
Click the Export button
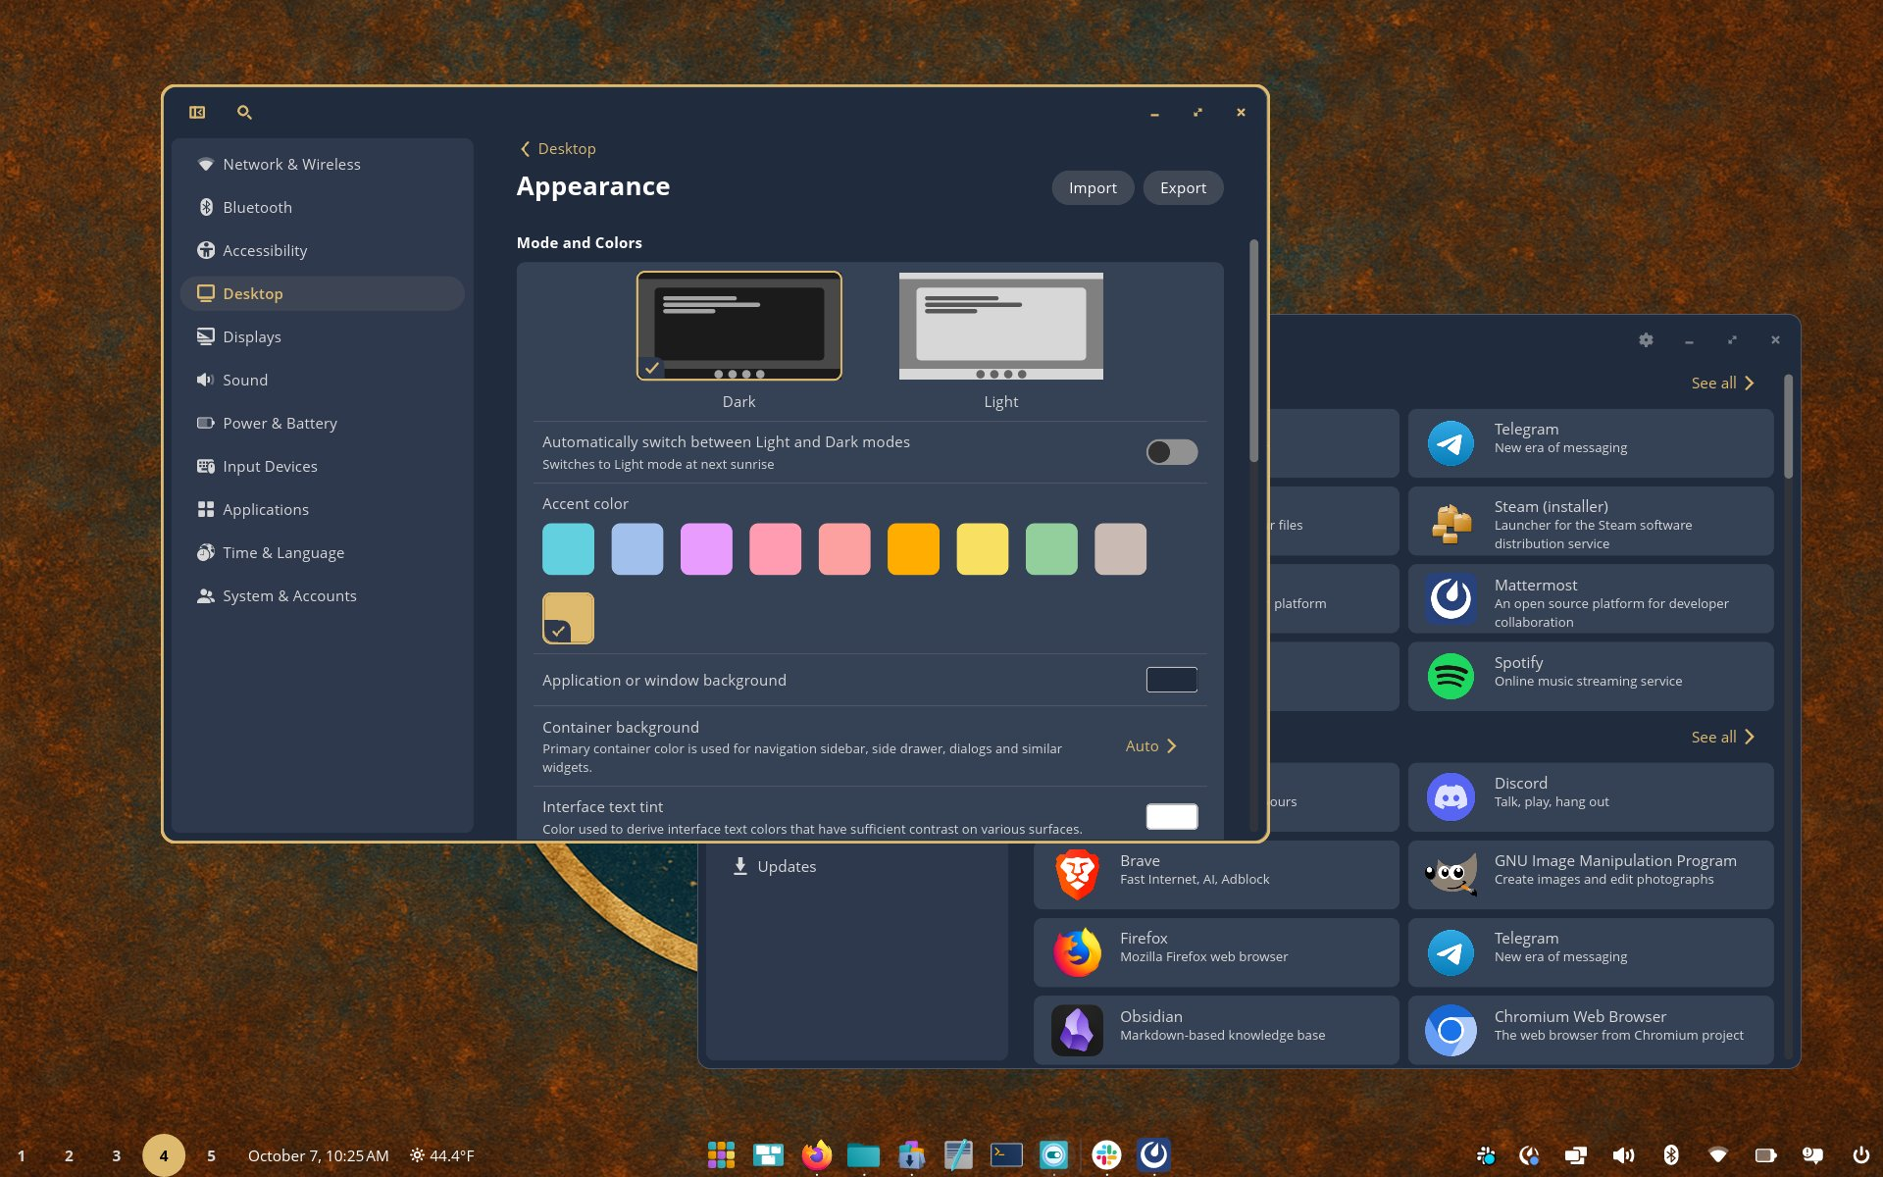(x=1183, y=188)
